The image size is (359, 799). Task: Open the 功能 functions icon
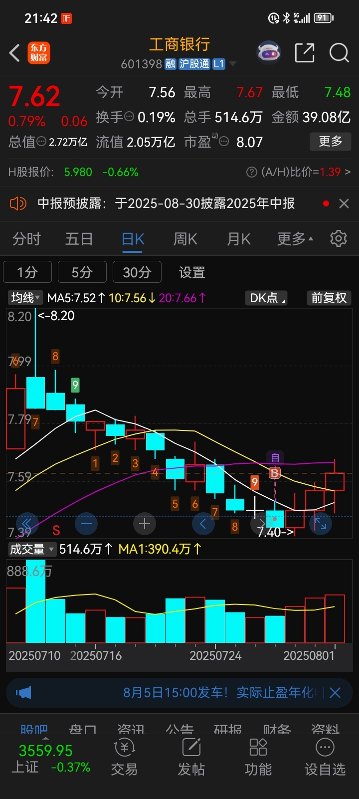pyautogui.click(x=258, y=757)
